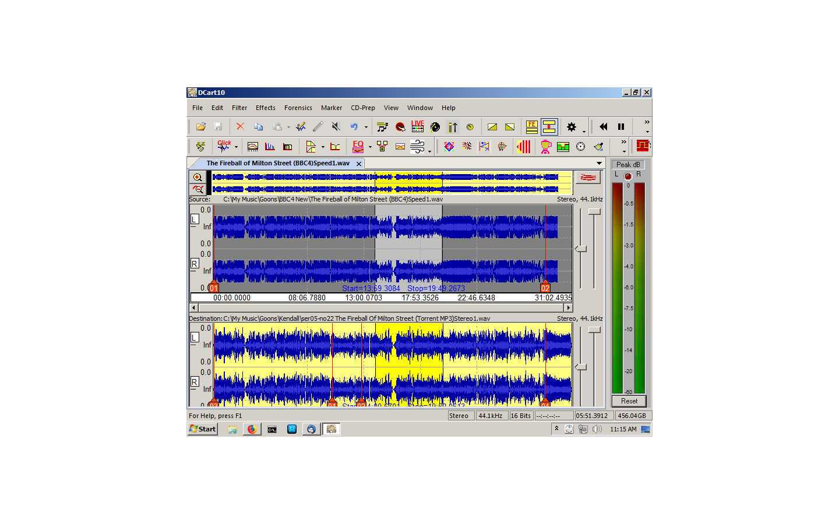The image size is (839, 524).
Task: Click the zoom in magnifier icon
Action: click(x=198, y=178)
